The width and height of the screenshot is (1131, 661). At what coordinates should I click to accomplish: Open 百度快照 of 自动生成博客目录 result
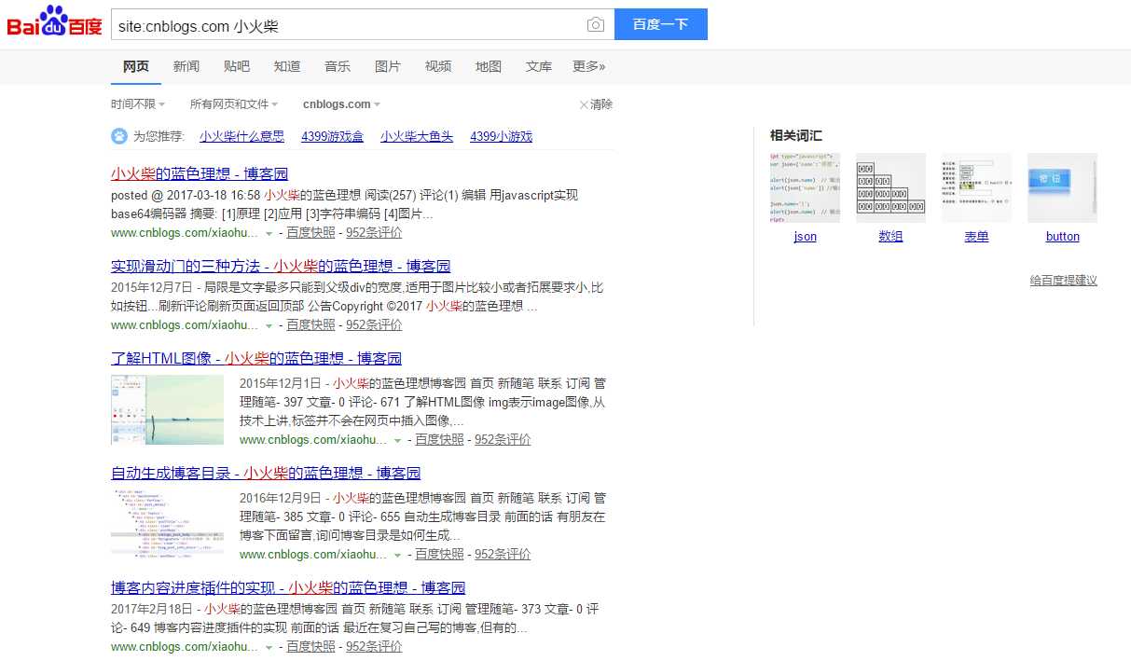(x=439, y=555)
